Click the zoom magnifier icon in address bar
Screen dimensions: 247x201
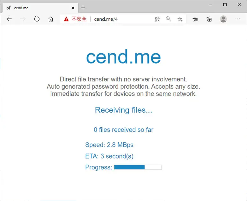click(x=168, y=19)
